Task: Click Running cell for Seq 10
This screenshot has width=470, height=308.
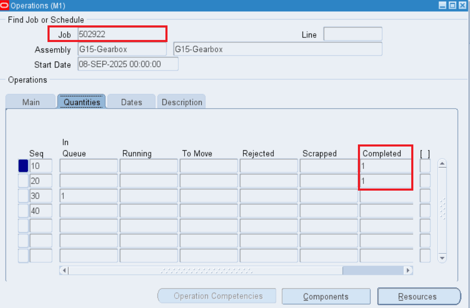Action: pyautogui.click(x=149, y=166)
